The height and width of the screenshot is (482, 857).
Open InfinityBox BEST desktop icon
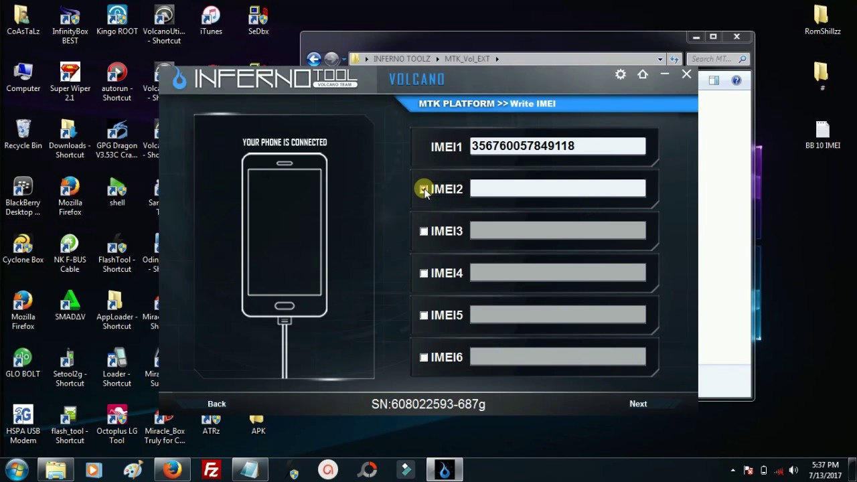coord(70,25)
